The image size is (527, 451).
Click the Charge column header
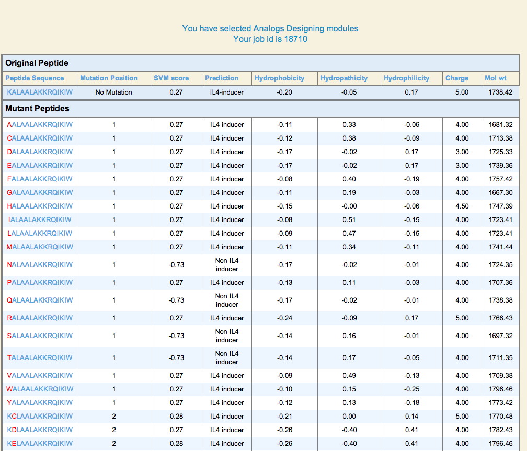tap(457, 78)
